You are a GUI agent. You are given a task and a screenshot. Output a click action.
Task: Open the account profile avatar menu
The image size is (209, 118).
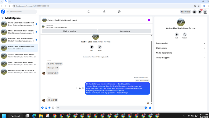tap(205, 12)
